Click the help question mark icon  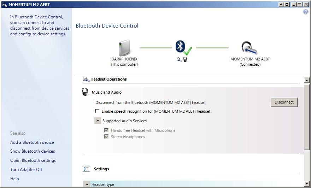click(305, 12)
